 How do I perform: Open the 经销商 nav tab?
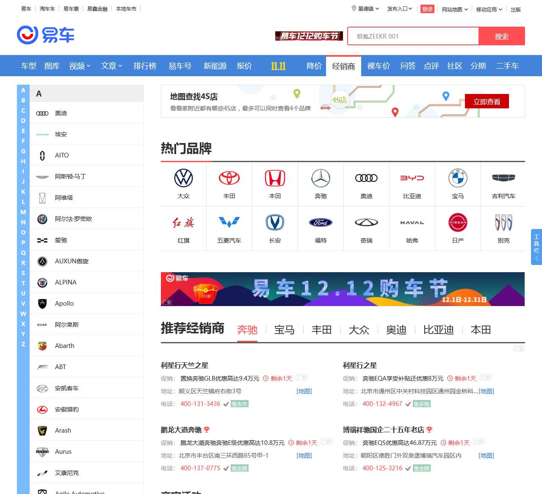343,66
